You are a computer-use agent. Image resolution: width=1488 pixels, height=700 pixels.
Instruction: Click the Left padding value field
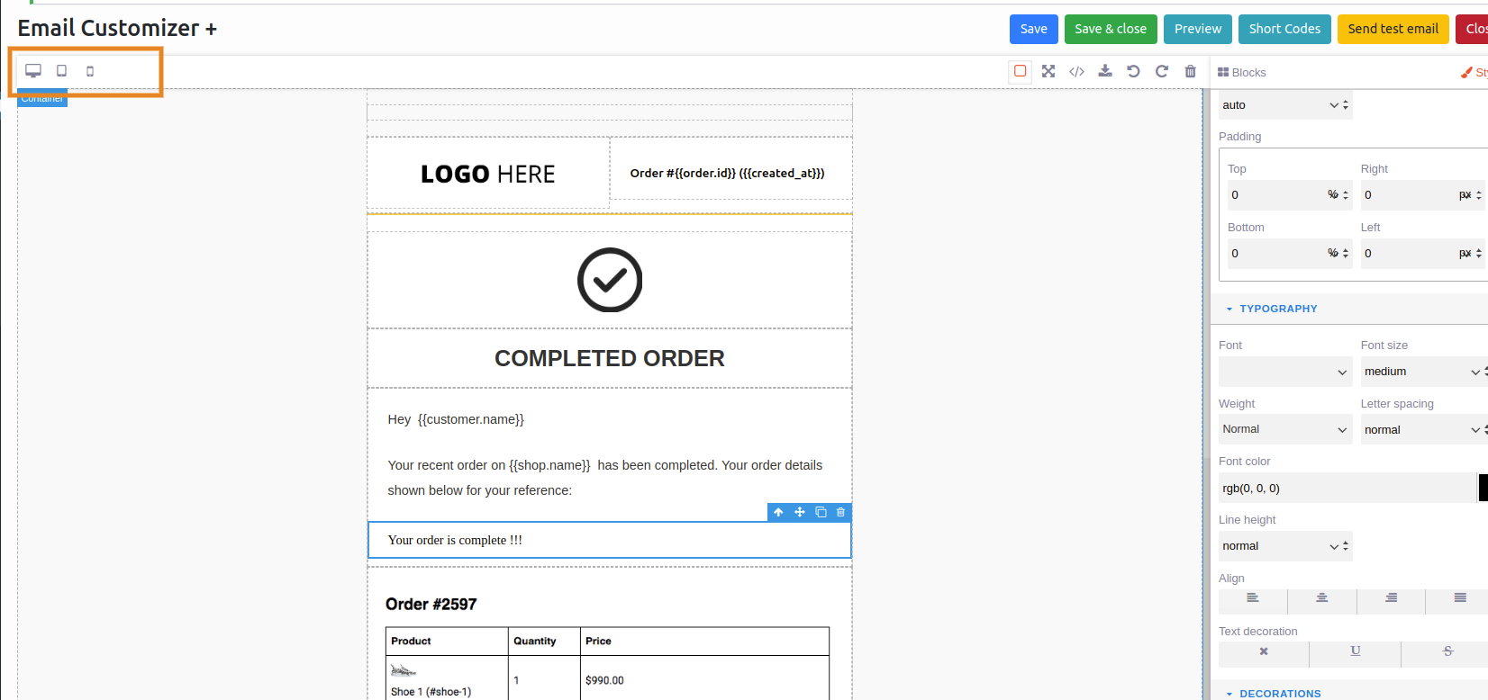tap(1408, 254)
